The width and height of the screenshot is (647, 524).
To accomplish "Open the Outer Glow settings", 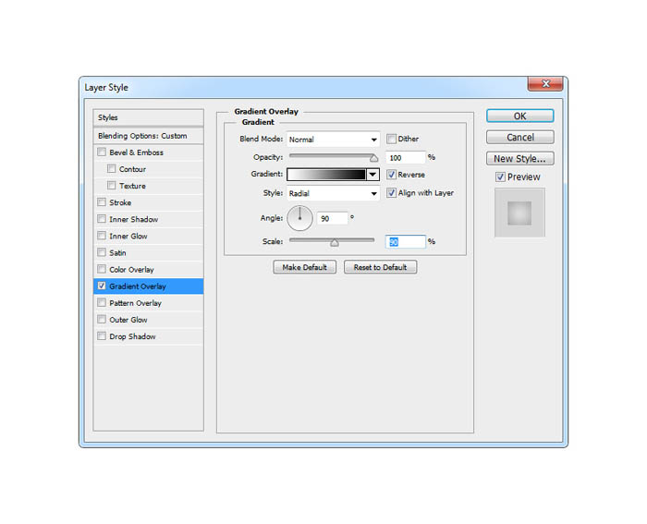I will (x=128, y=320).
